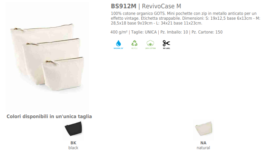Click the 'black' color name text
273x163 pixels.
(73, 148)
